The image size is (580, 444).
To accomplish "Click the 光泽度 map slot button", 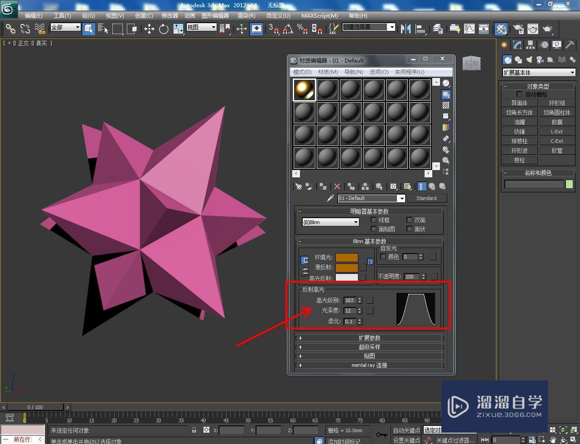I will point(370,311).
